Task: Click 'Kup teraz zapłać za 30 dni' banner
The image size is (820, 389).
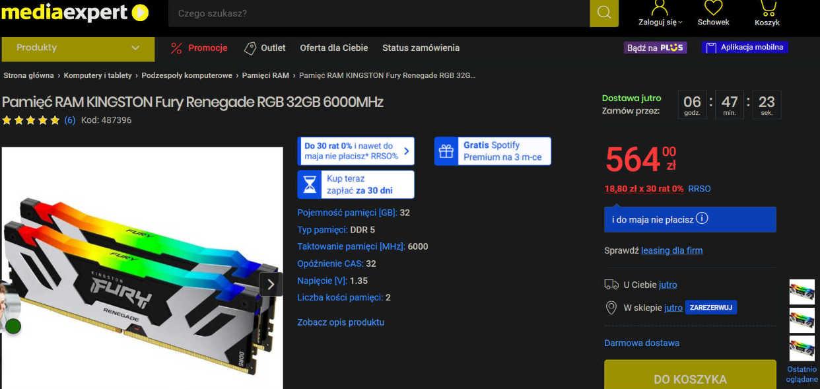Action: (x=356, y=184)
